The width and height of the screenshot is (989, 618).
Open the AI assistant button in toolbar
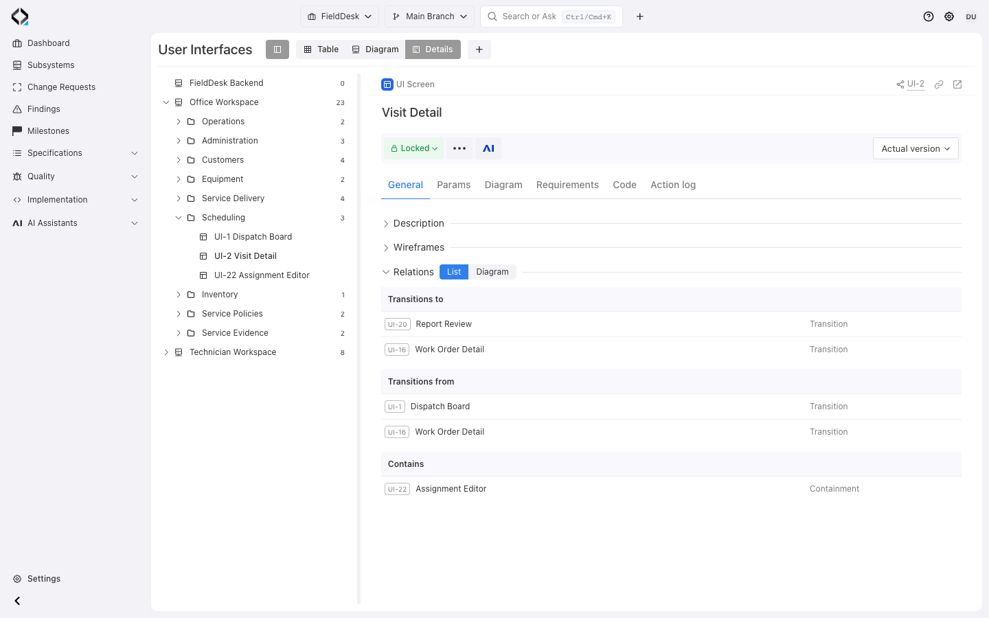coord(488,148)
